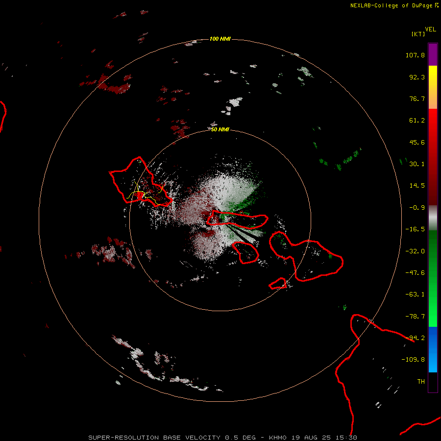Click the TH legend label

click(421, 382)
